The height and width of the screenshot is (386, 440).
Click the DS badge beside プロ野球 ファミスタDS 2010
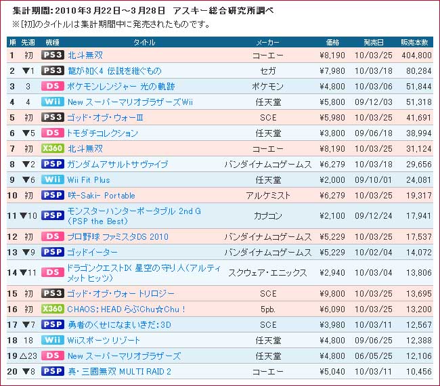point(53,236)
